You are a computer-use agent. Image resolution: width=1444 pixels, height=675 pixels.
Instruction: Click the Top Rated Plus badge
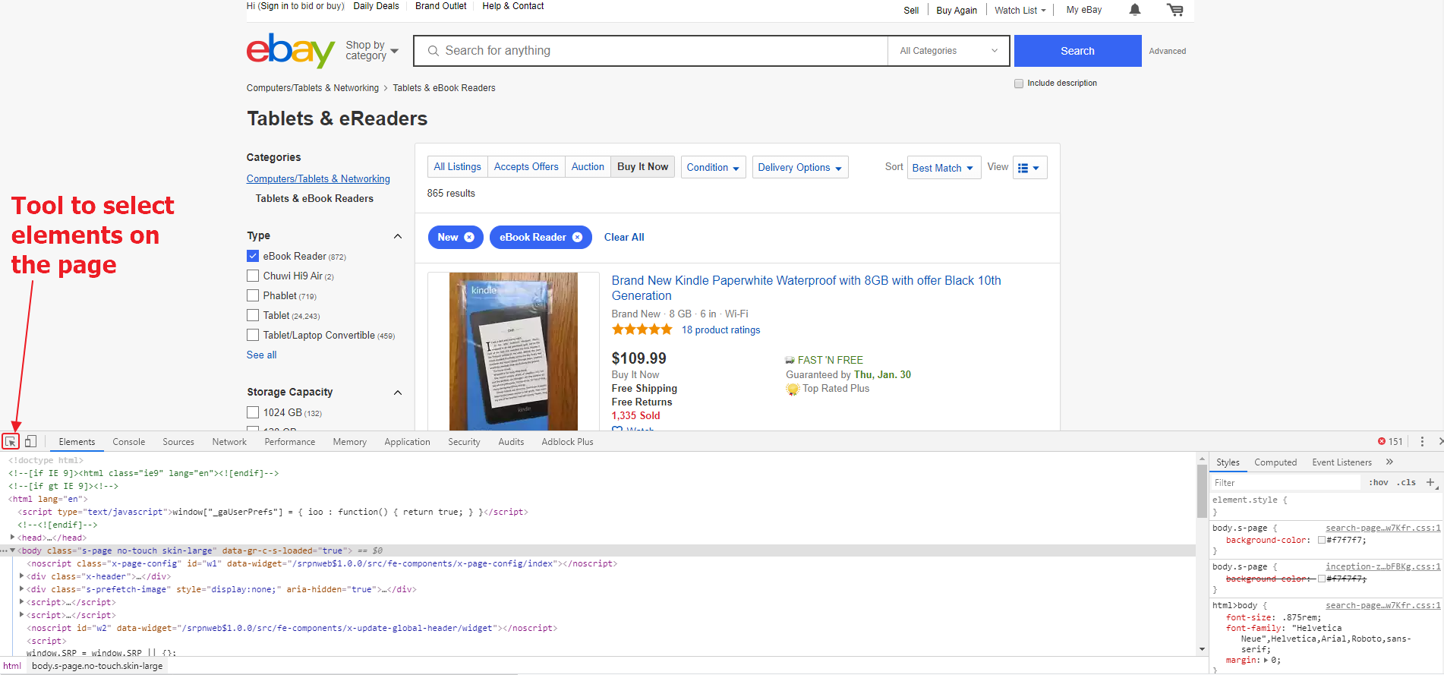coord(828,389)
